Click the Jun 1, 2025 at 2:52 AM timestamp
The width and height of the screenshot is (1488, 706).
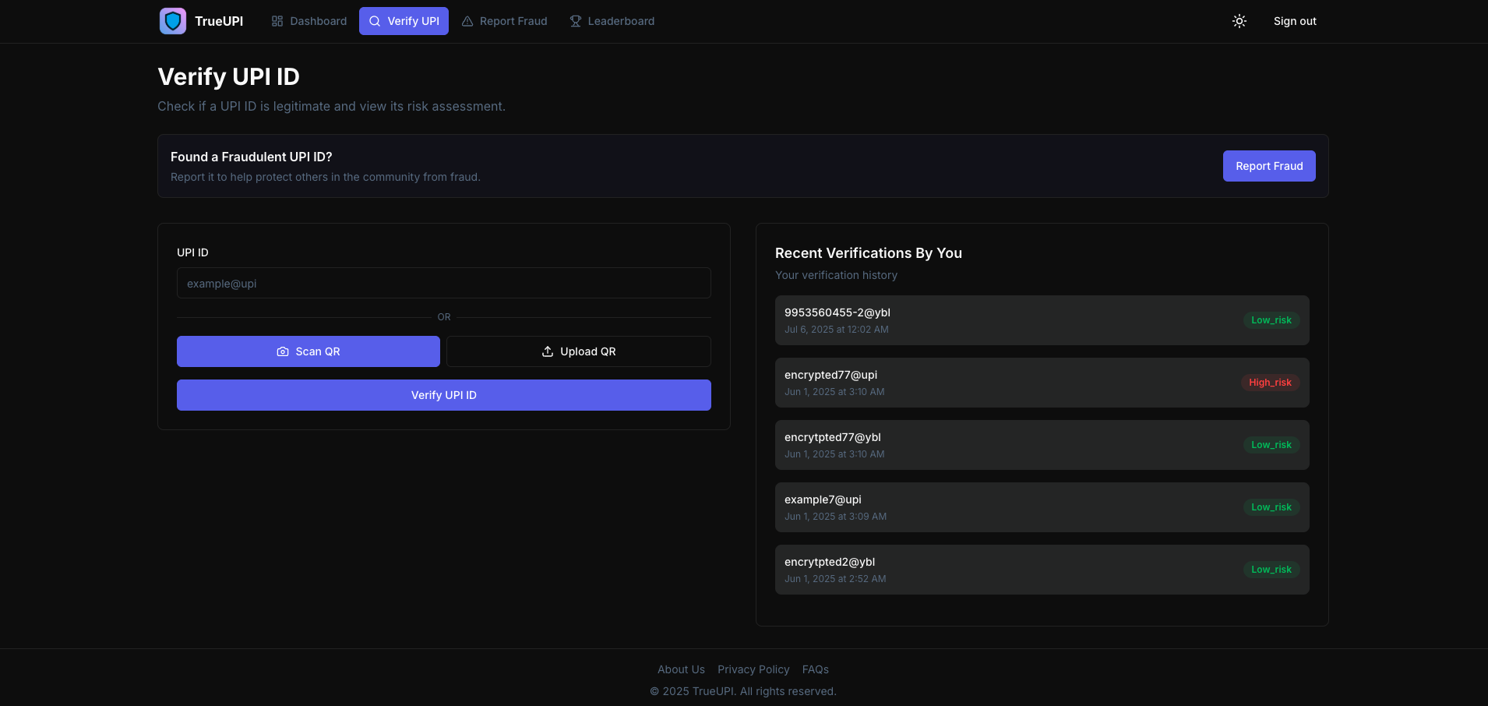pos(835,579)
